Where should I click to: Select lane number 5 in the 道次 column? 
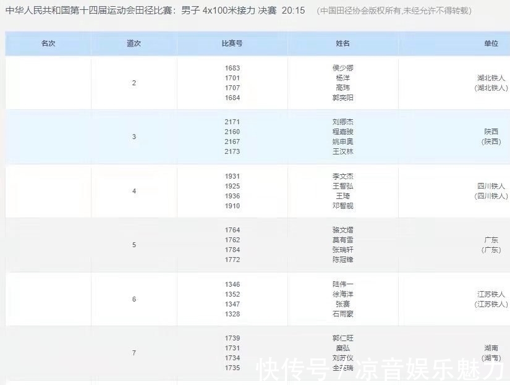(134, 245)
